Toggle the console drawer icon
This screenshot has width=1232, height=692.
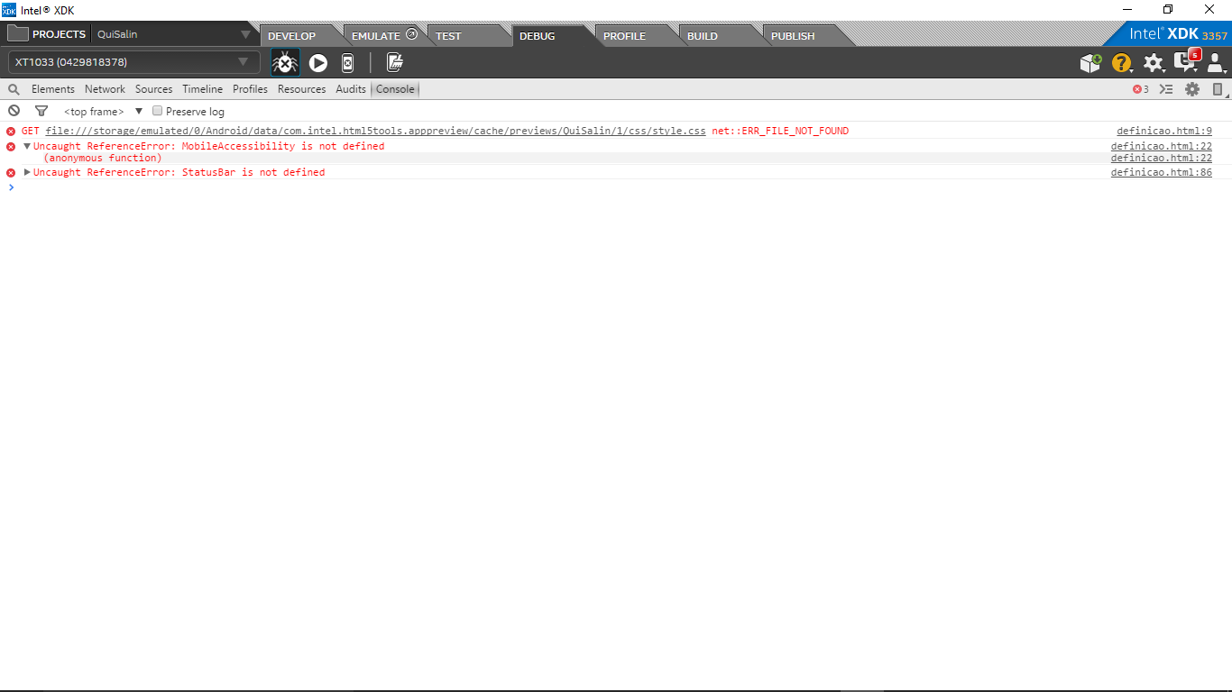tap(1166, 89)
